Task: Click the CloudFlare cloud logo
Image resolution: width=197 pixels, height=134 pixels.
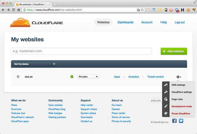Action: [x=20, y=22]
